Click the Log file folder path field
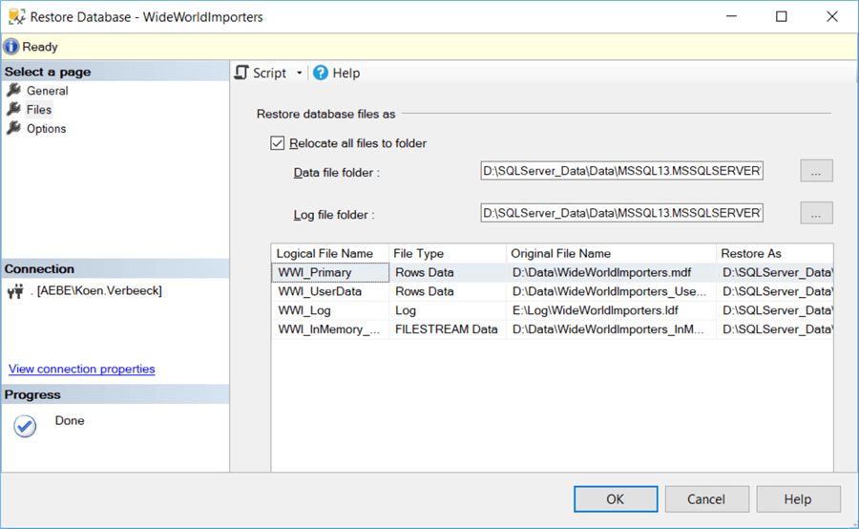This screenshot has width=859, height=529. pyautogui.click(x=621, y=213)
